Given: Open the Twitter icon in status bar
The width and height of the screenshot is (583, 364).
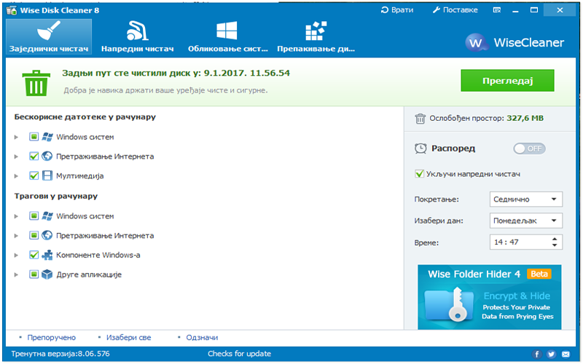Looking at the screenshot, I should tap(552, 354).
